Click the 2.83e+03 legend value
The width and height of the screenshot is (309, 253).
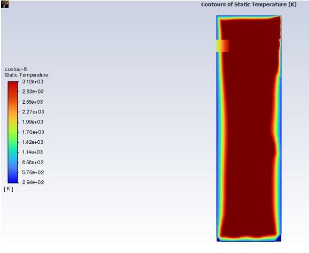pos(33,91)
